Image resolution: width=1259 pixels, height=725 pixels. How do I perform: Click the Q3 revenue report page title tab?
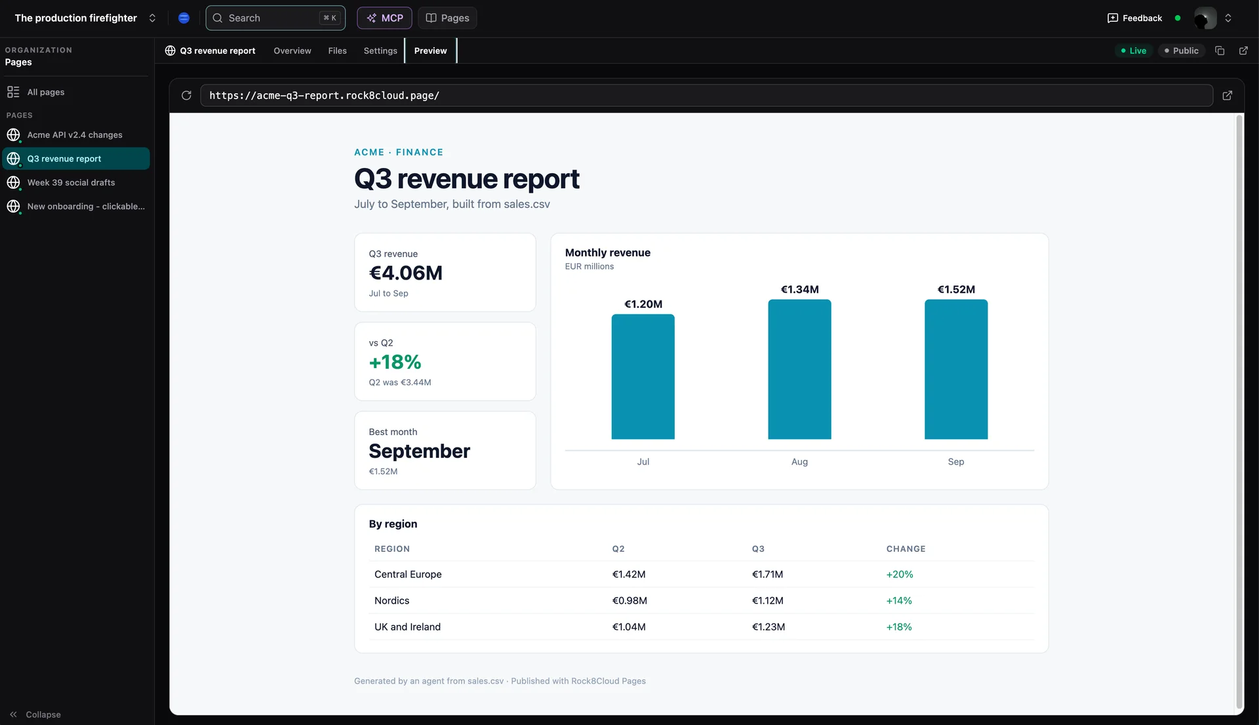click(x=210, y=51)
